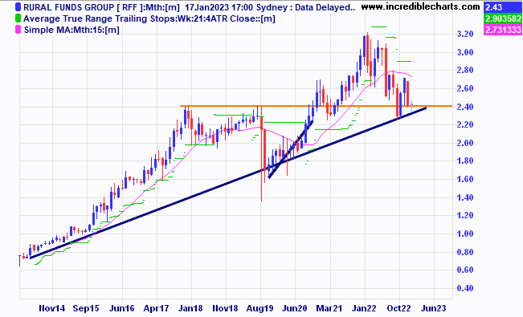Click the Jun16 date axis label
523x317 pixels.
(121, 308)
